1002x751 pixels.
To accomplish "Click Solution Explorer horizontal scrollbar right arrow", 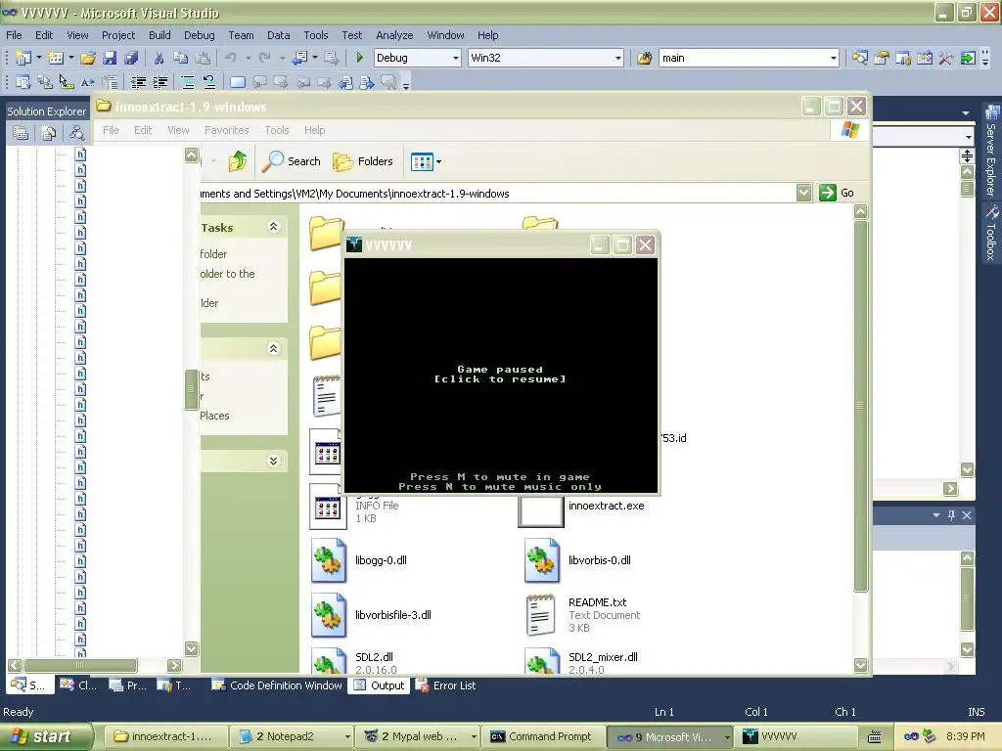I will pos(174,665).
